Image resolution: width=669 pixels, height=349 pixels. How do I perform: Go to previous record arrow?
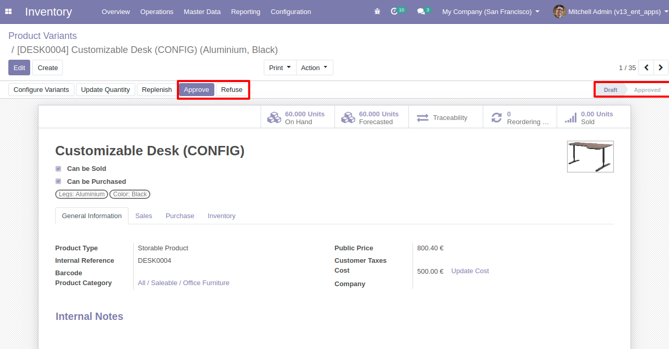646,68
